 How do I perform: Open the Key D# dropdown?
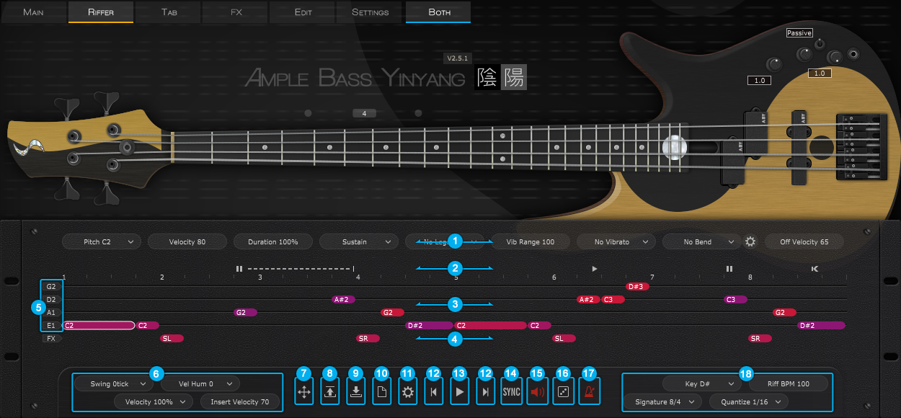click(x=702, y=384)
